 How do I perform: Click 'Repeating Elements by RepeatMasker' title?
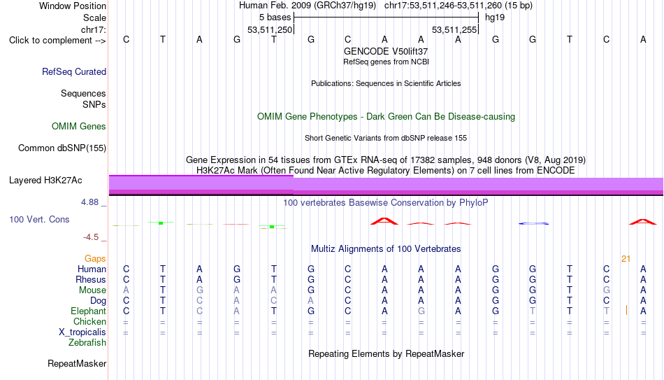[386, 353]
